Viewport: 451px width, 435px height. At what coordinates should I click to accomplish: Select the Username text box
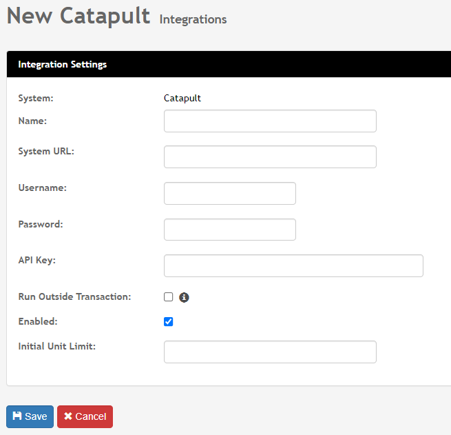tap(229, 193)
